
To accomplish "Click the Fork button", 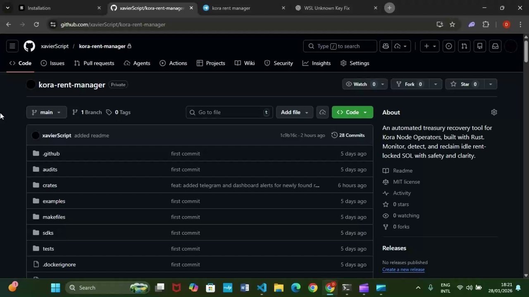I will (x=410, y=84).
